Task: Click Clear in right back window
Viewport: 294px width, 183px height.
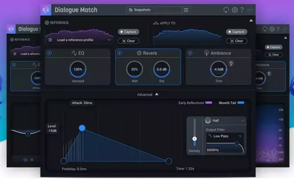Action: [x=274, y=55]
